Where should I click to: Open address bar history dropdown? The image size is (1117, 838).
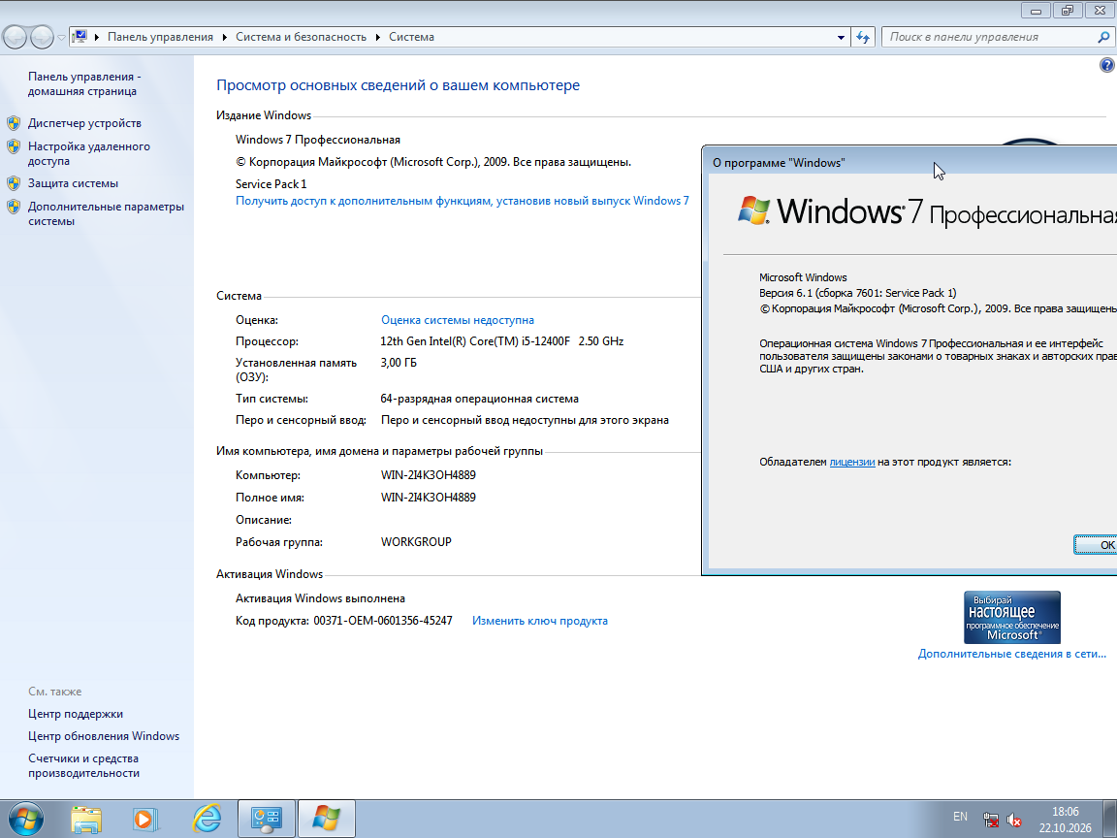point(841,37)
